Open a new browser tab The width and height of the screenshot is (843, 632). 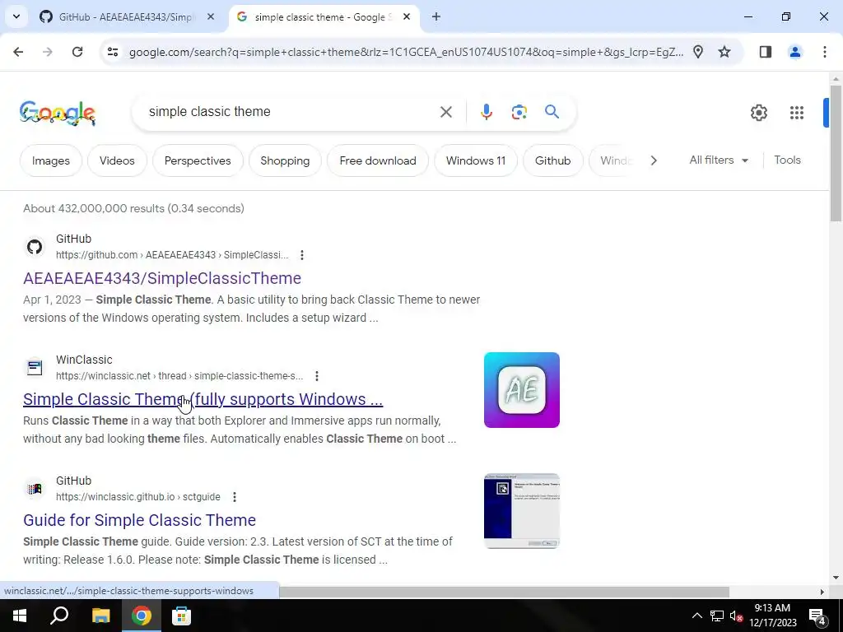(x=436, y=16)
